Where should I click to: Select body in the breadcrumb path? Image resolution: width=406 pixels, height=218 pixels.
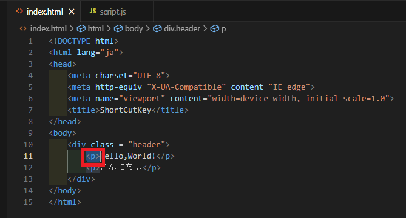coord(134,28)
